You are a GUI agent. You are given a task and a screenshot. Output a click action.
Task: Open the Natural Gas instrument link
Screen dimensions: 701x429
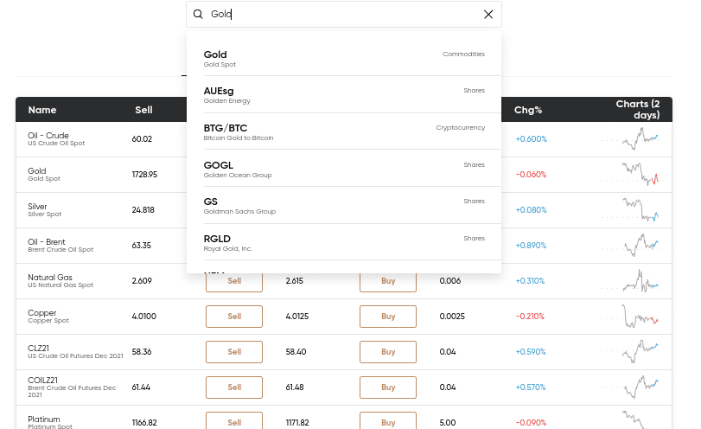[49, 277]
